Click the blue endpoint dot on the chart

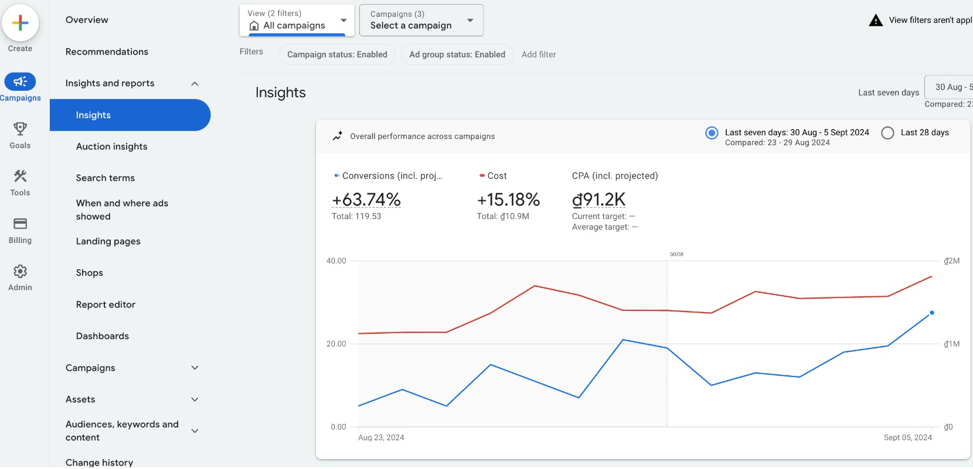pyautogui.click(x=931, y=313)
